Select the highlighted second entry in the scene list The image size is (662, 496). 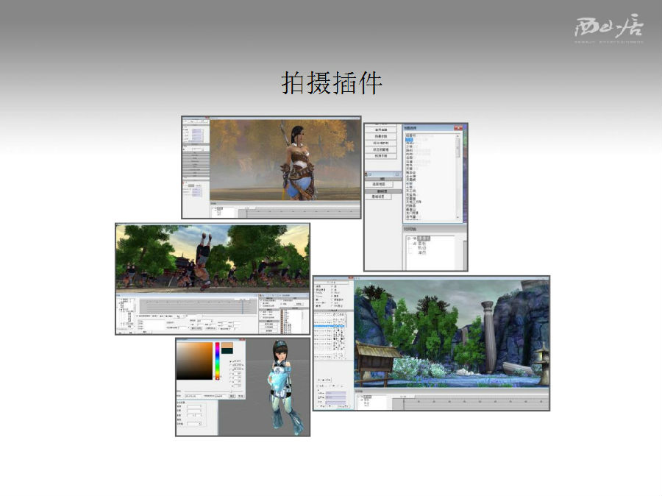(410, 140)
